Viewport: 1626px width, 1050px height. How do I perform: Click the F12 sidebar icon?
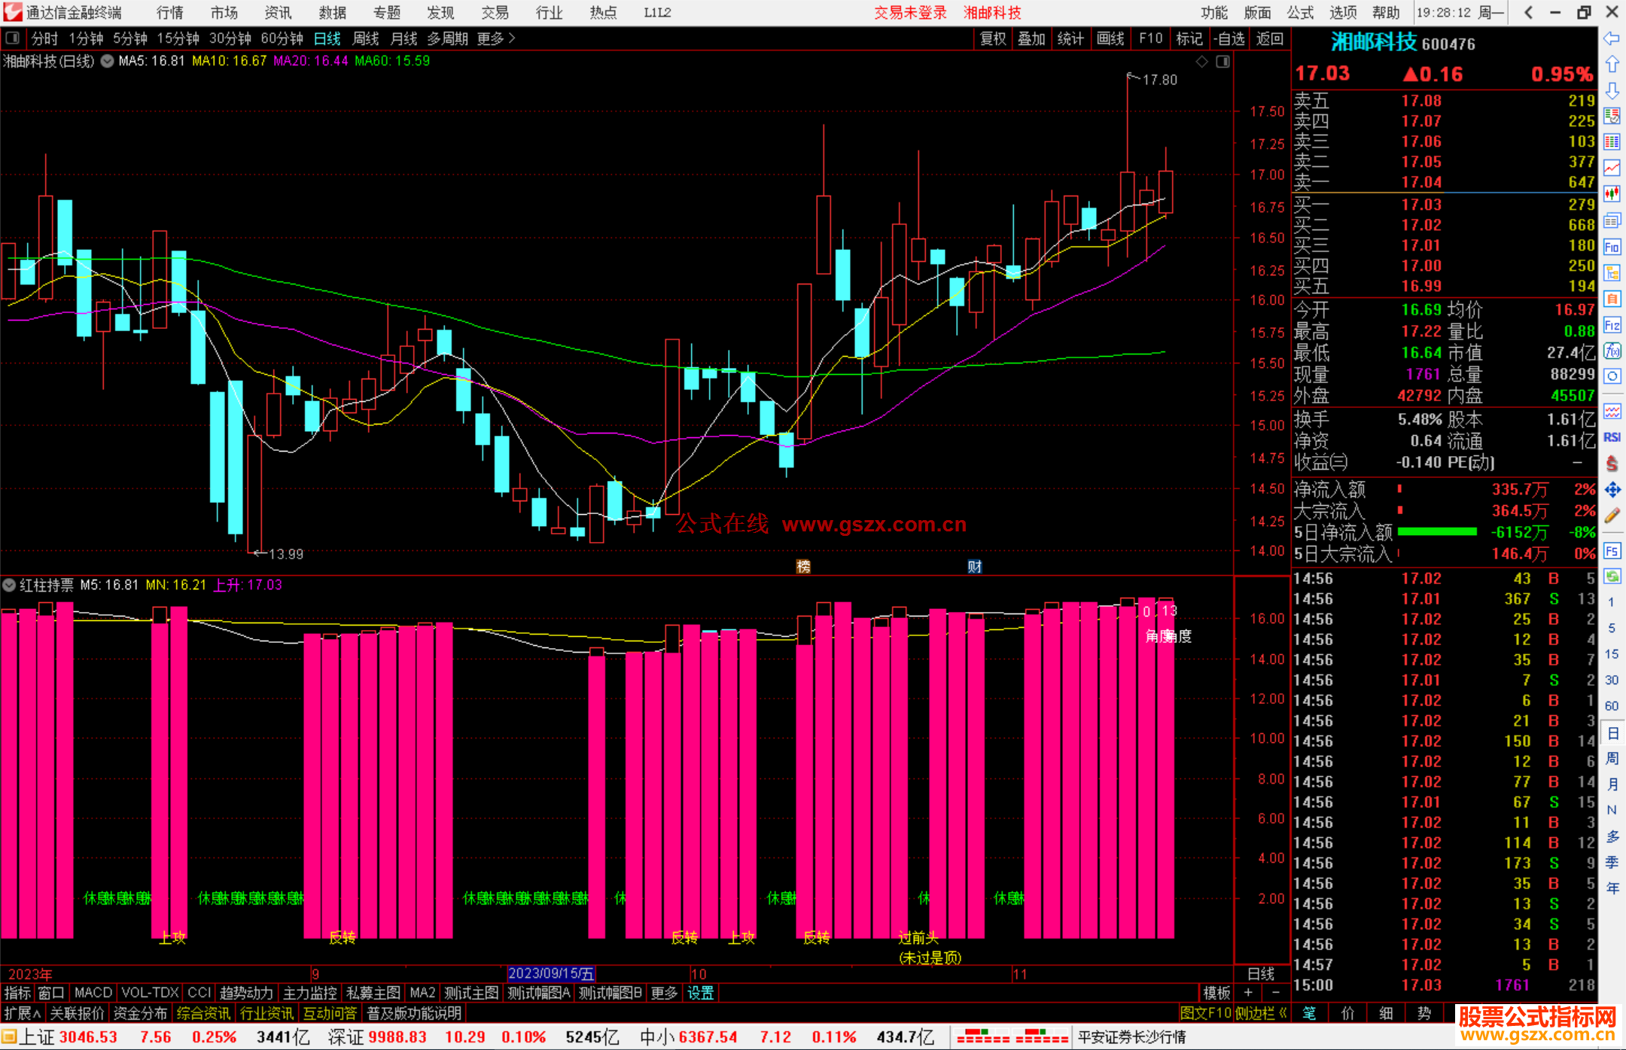point(1612,325)
